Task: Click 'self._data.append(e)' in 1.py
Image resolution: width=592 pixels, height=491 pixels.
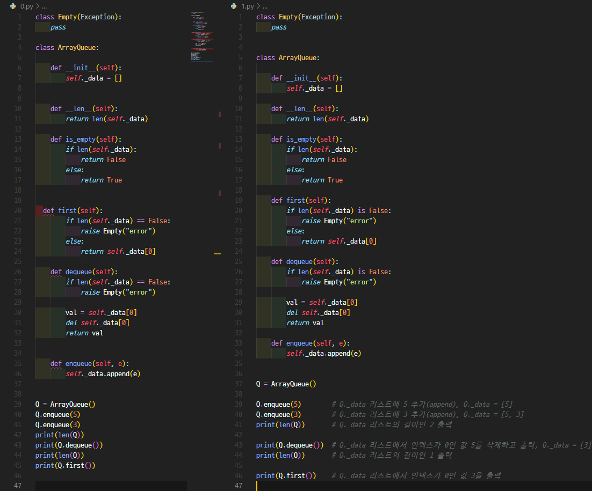Action: [x=323, y=353]
